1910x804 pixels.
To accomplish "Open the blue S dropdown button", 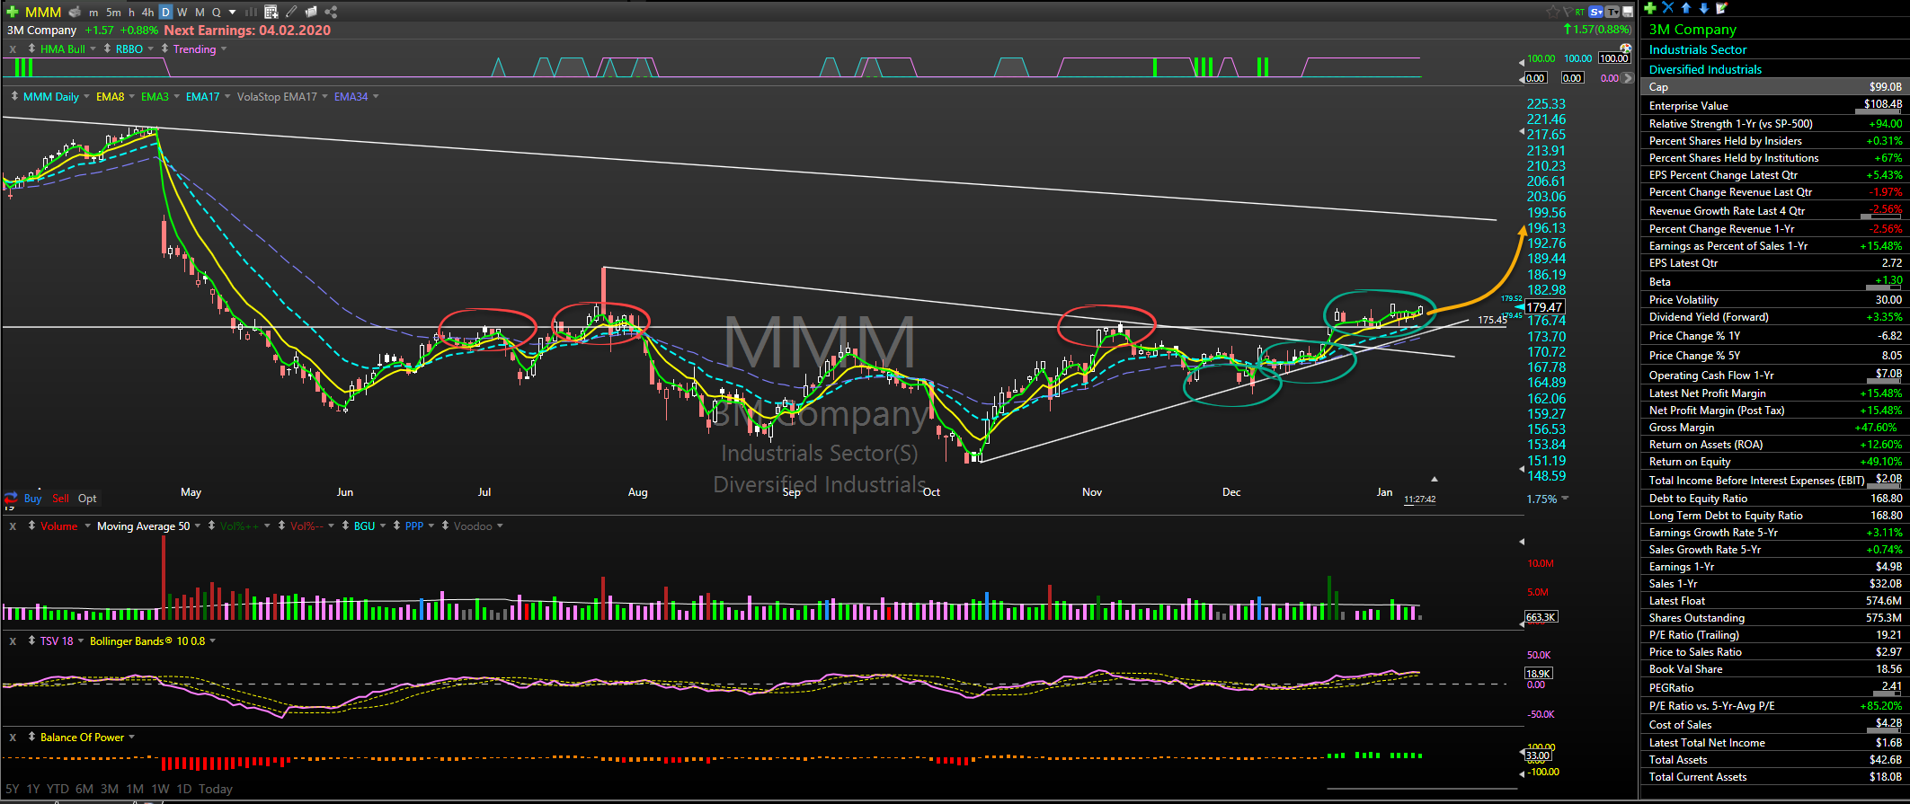I will 1595,12.
